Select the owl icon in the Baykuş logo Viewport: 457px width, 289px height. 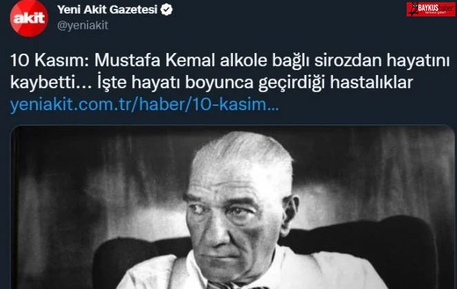click(413, 9)
